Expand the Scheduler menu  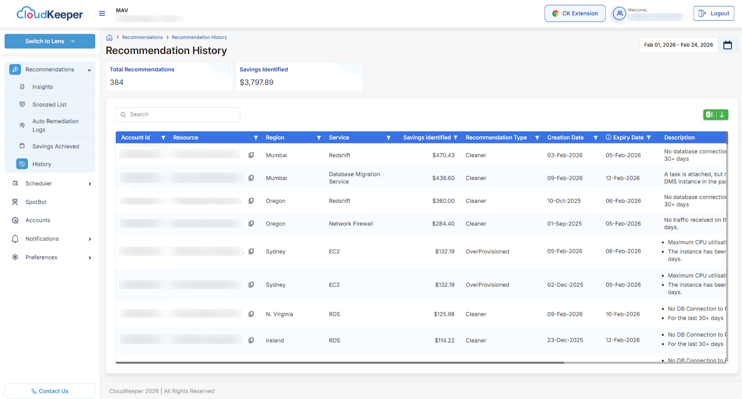click(90, 184)
